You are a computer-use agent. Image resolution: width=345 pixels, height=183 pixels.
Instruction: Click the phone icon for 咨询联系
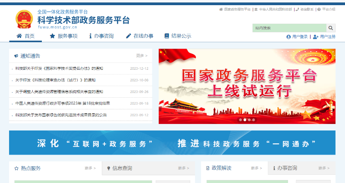click(x=297, y=9)
